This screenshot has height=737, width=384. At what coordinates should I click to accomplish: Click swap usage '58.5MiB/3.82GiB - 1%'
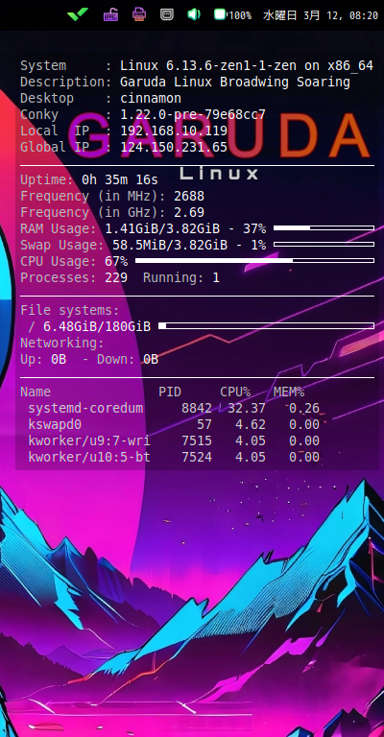[x=189, y=245]
